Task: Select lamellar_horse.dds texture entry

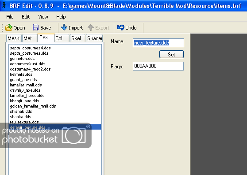Action: pyautogui.click(x=55, y=96)
